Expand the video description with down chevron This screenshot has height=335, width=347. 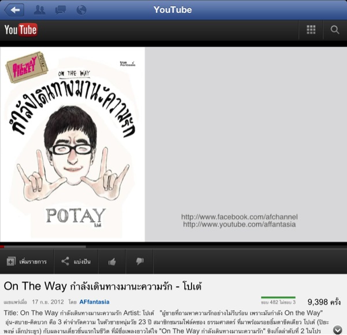pyautogui.click(x=338, y=330)
